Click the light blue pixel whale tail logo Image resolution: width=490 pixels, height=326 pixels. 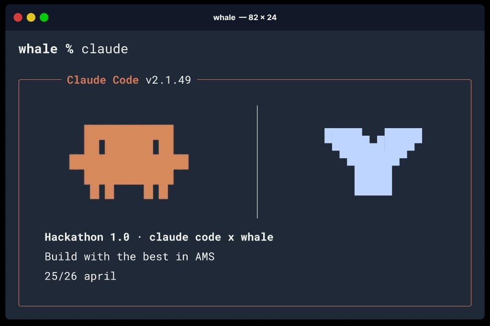pos(373,162)
